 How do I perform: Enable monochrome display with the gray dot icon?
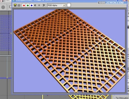(39, 5)
